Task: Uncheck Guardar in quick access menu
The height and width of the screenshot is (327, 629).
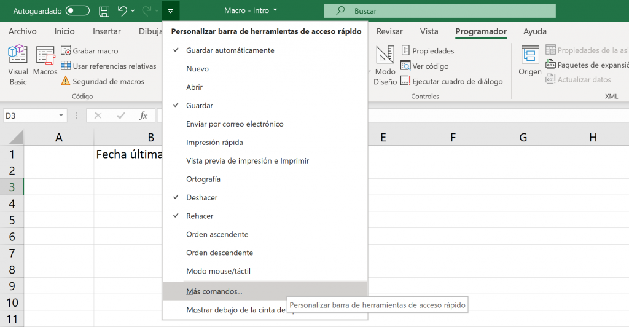Action: (x=265, y=106)
